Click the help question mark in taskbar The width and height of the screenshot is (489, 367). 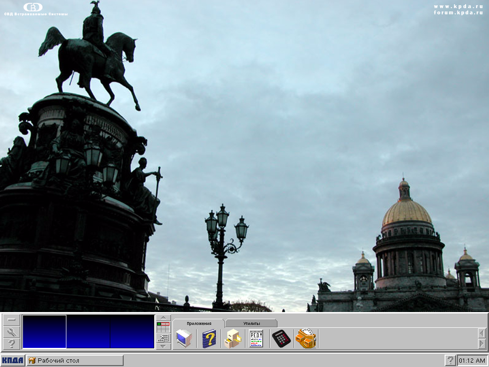pyautogui.click(x=450, y=360)
